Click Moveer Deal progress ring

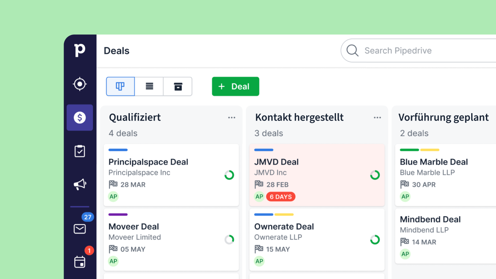tap(229, 240)
